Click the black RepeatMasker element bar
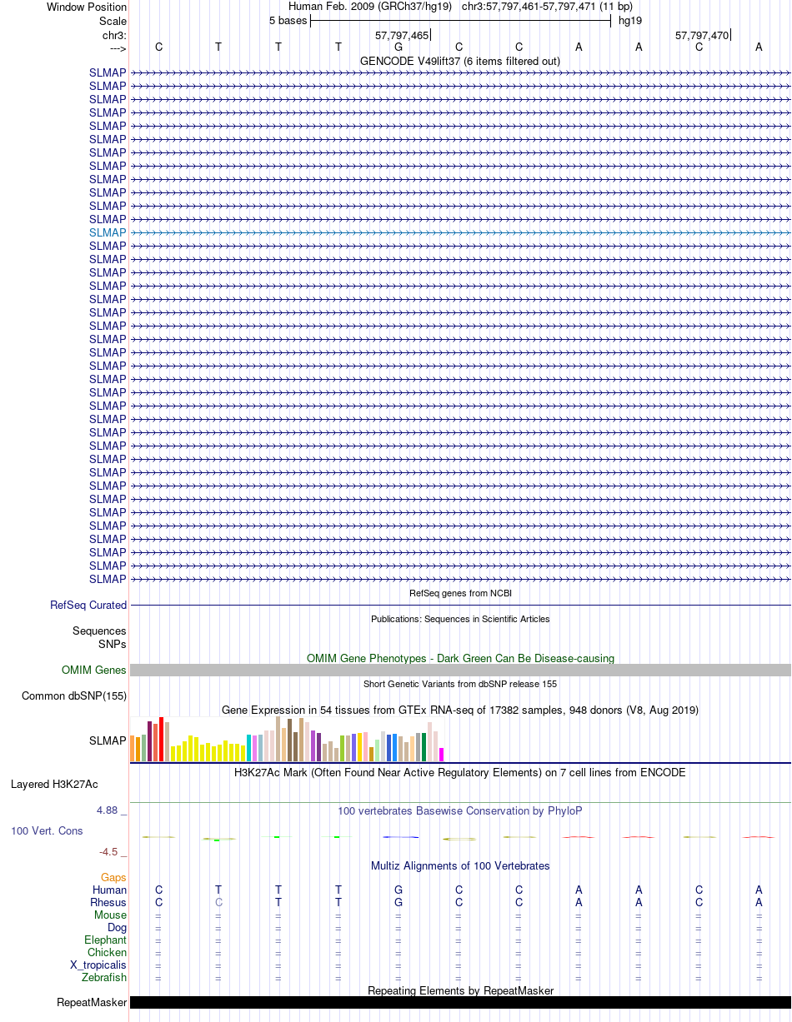 point(460,1002)
